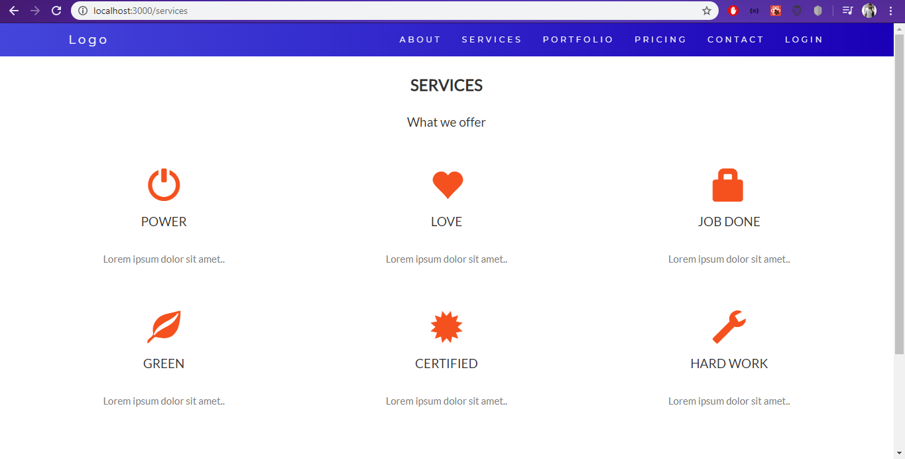Click the orange Power icon

point(164,184)
